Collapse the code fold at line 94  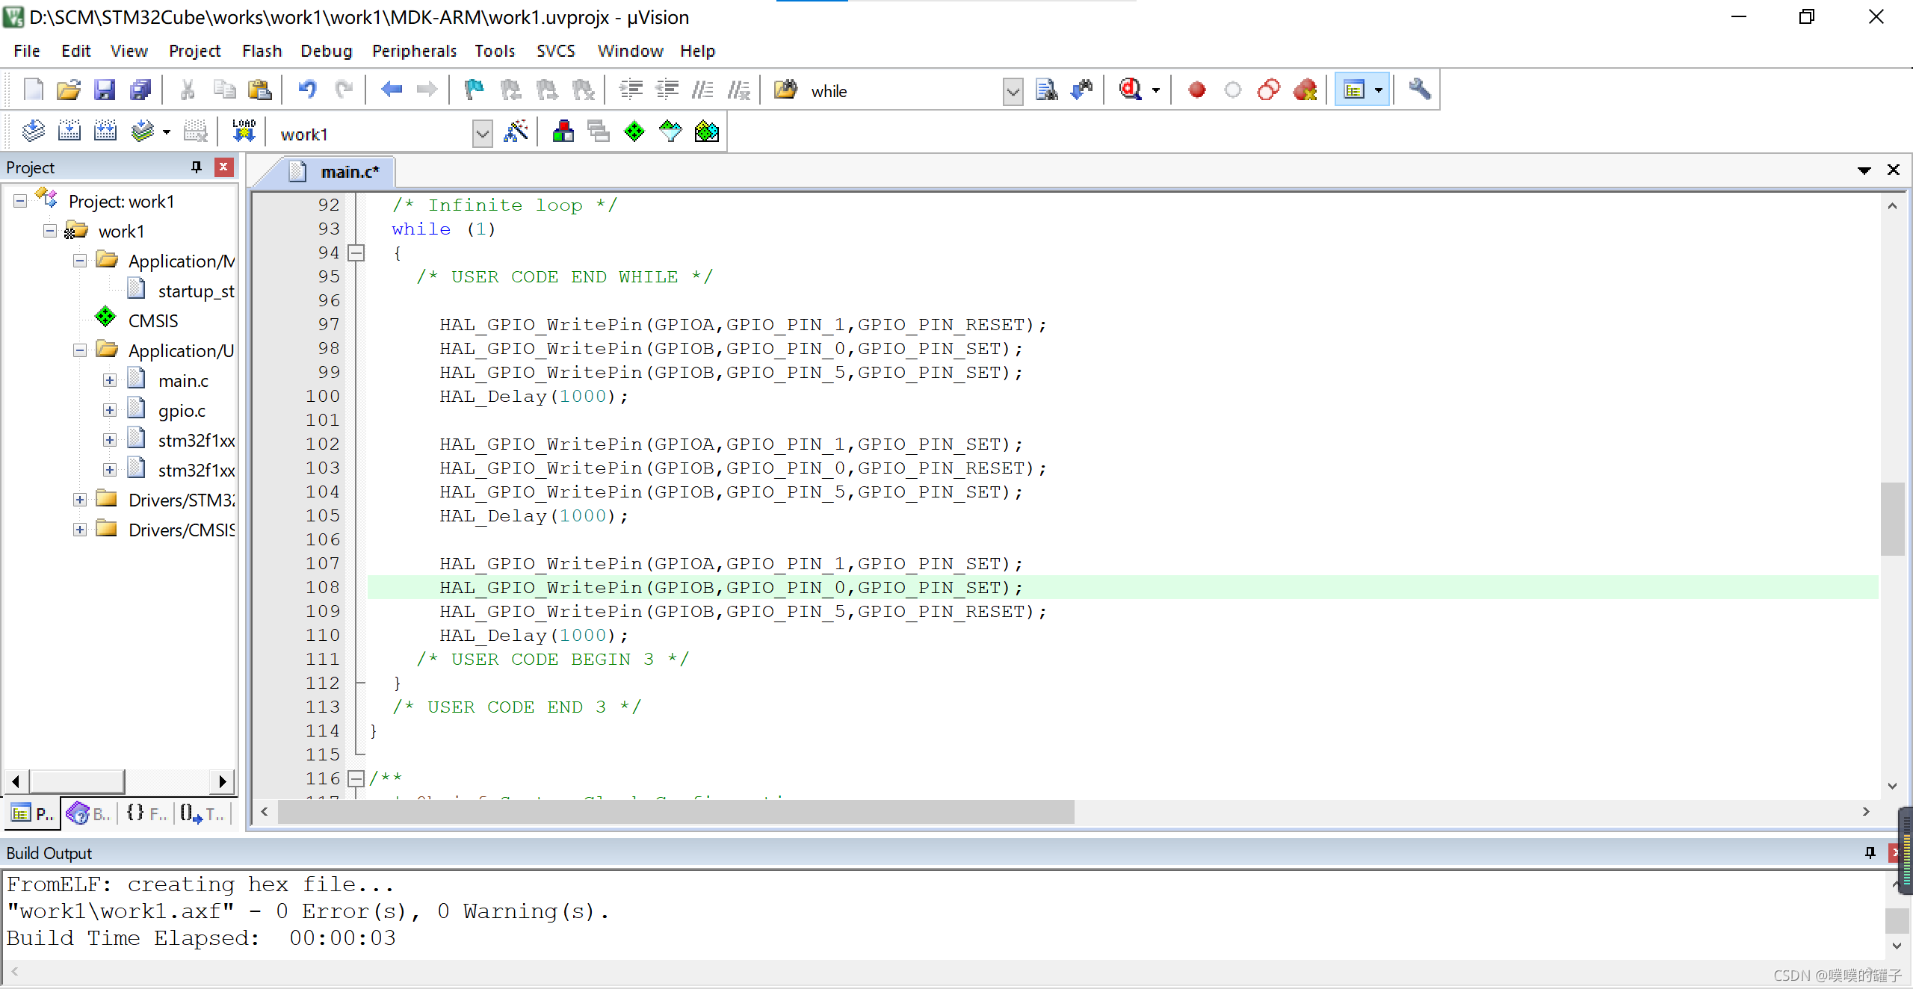click(x=357, y=253)
